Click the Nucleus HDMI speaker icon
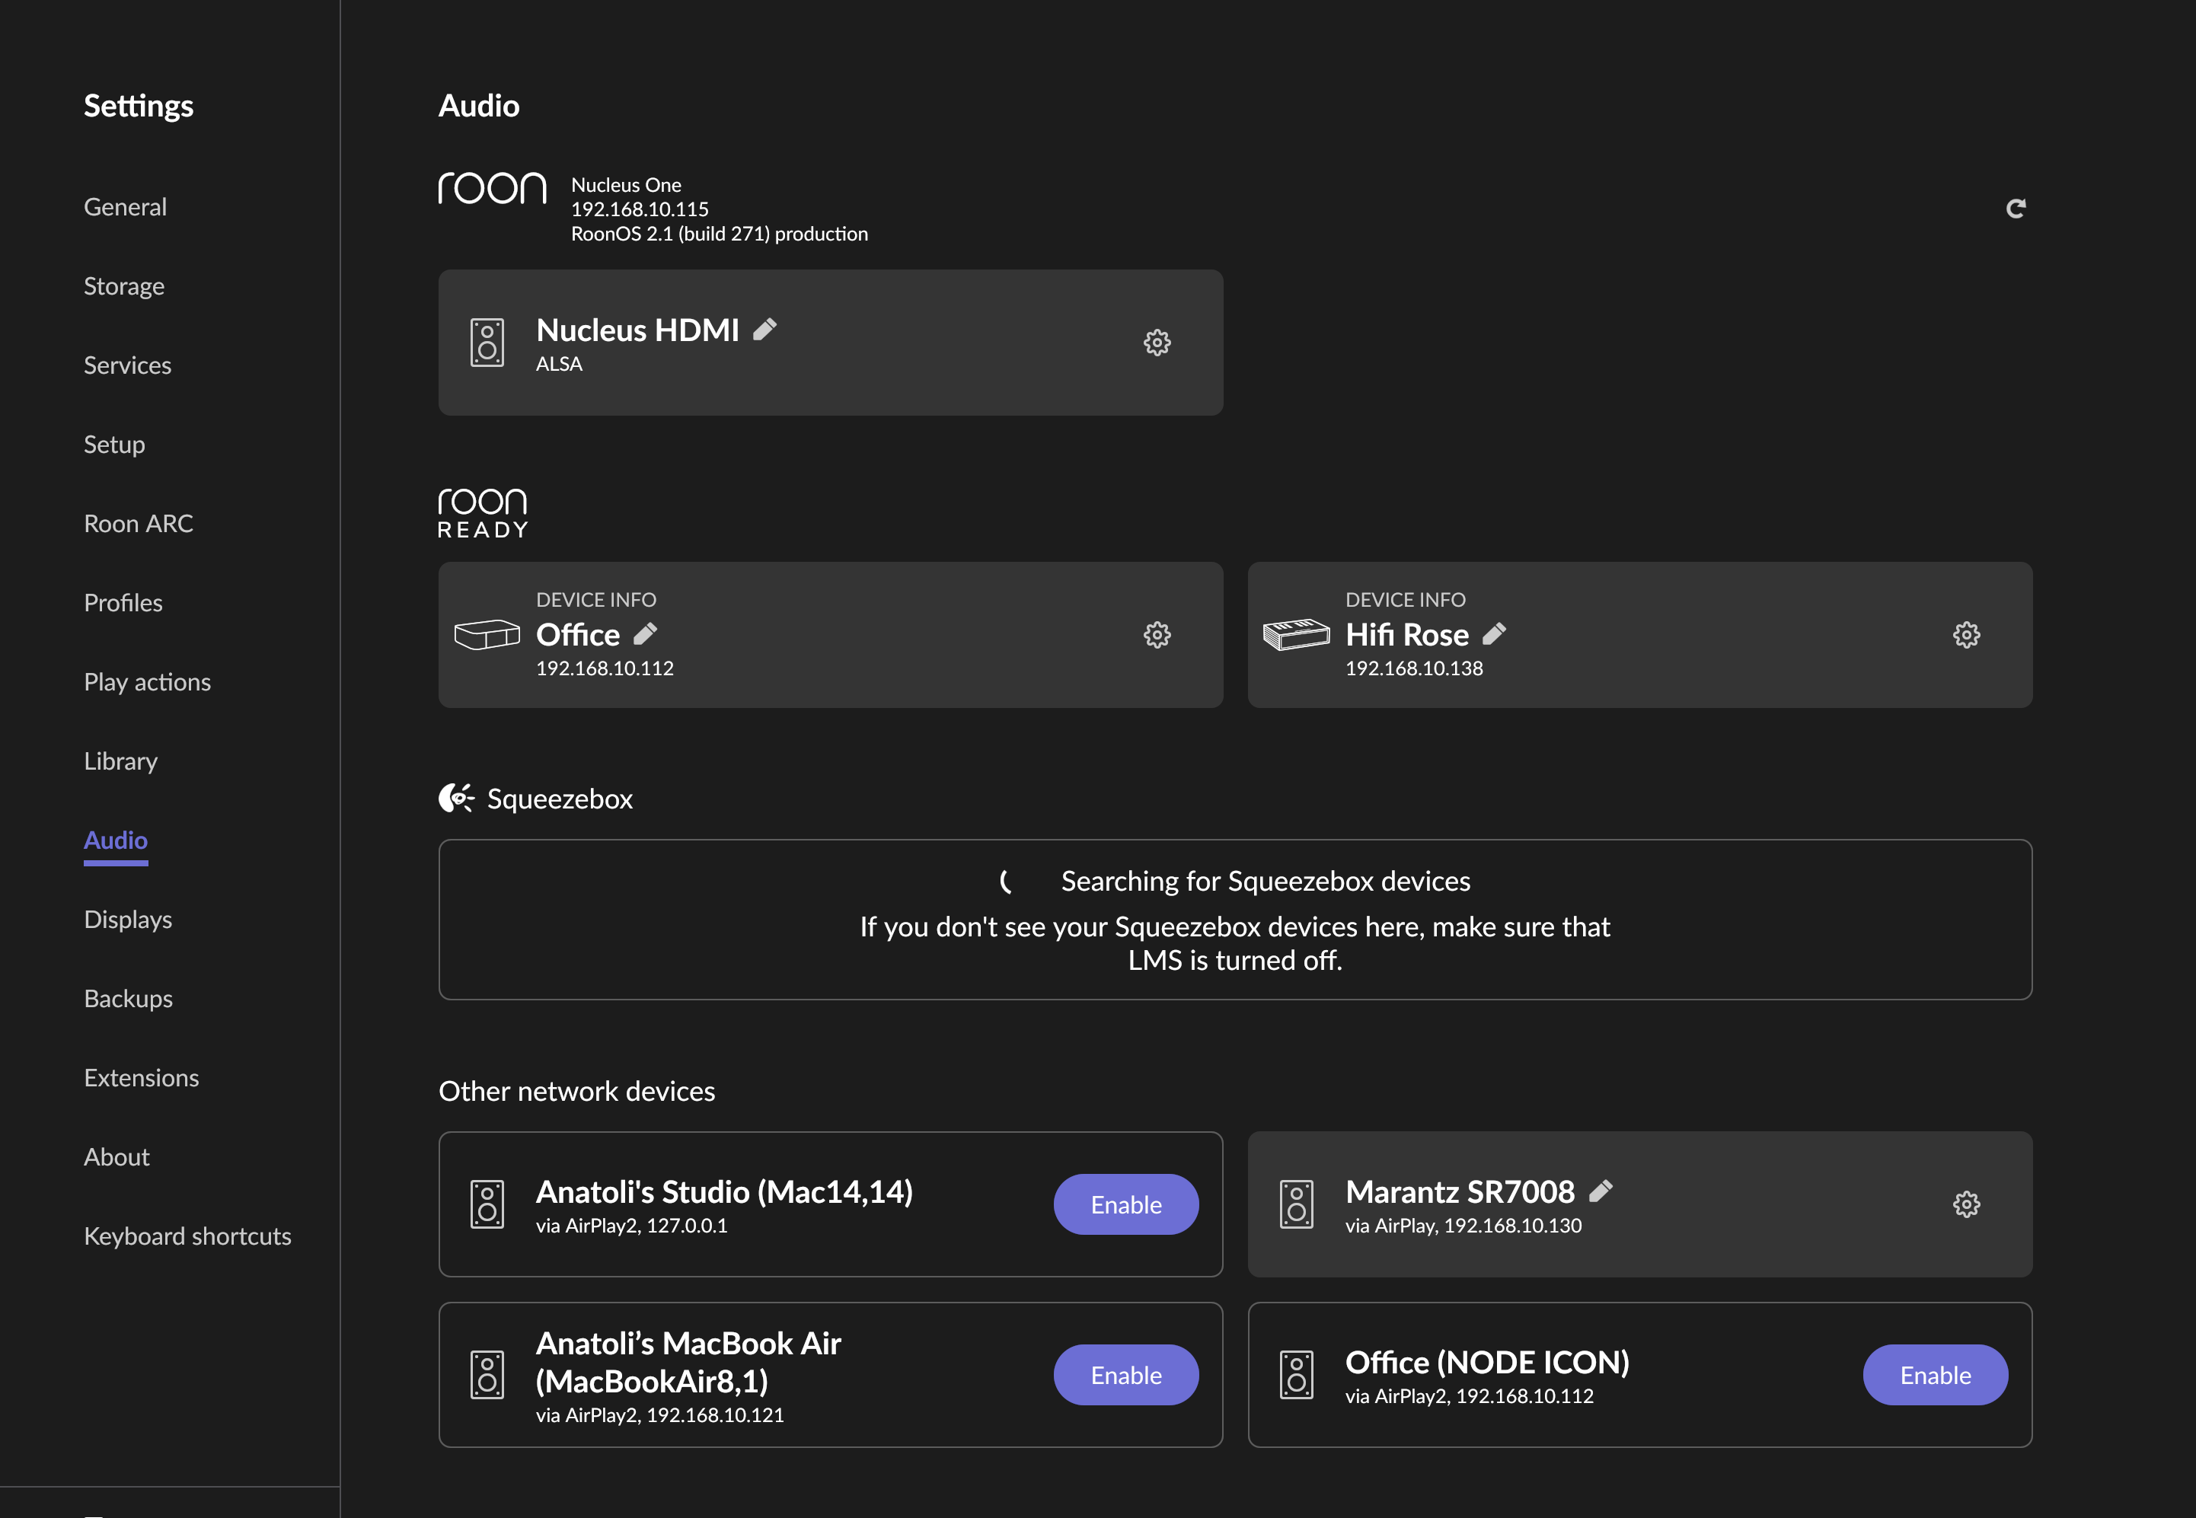2196x1518 pixels. 487,343
